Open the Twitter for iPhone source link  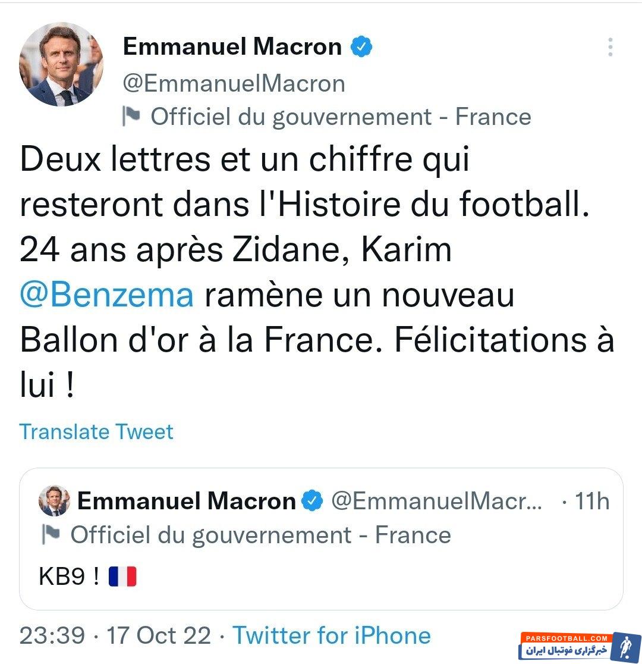331,635
